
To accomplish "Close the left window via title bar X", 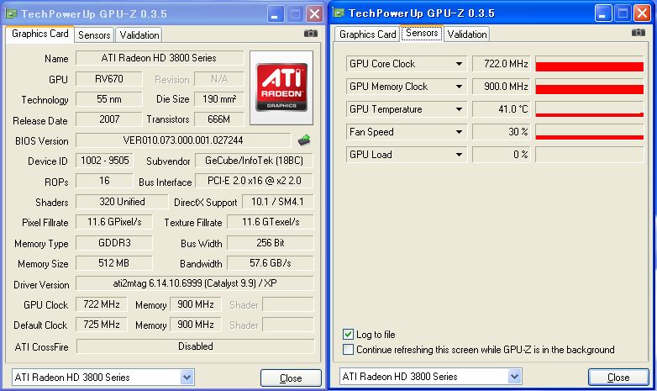I will coord(314,14).
